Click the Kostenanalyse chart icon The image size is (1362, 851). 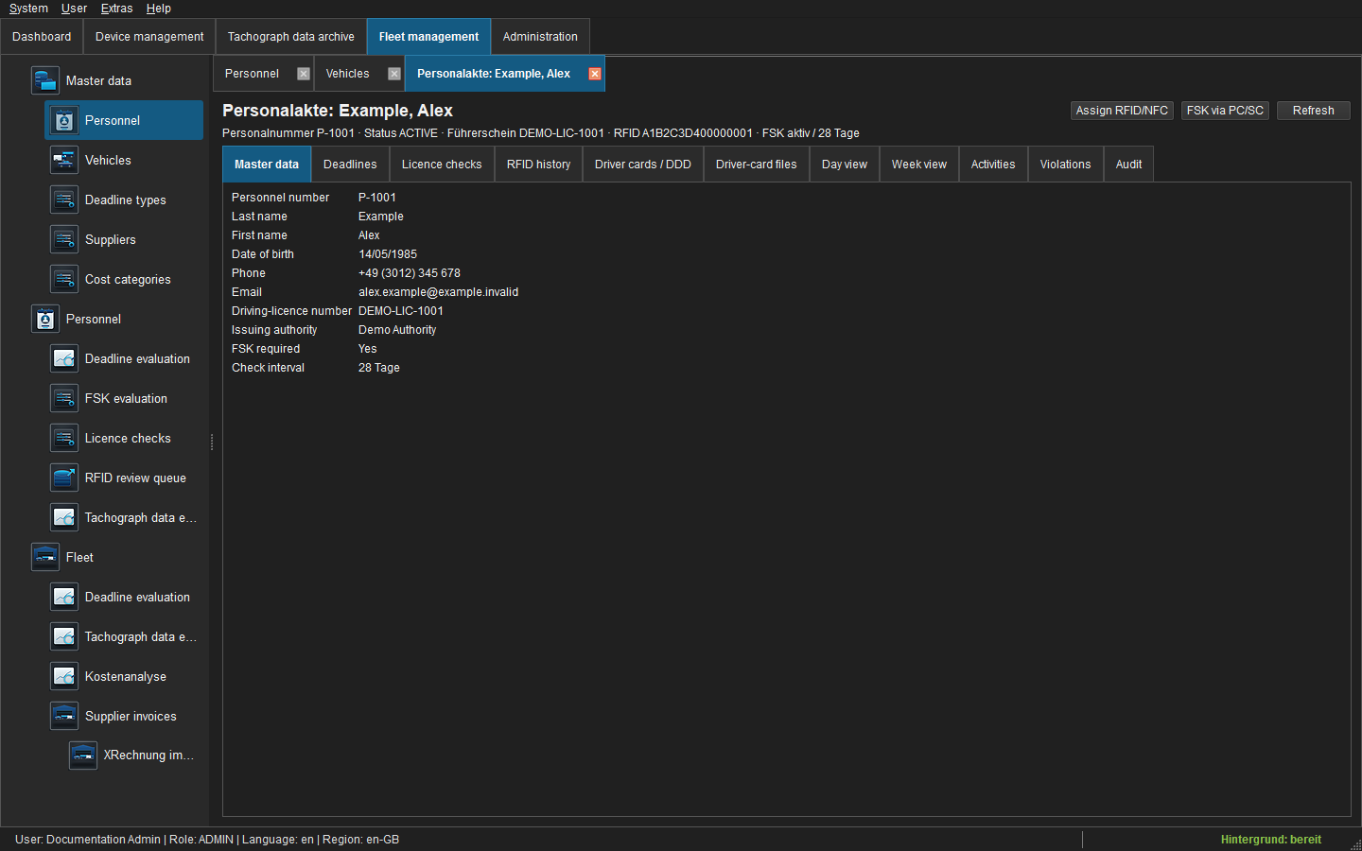point(64,676)
